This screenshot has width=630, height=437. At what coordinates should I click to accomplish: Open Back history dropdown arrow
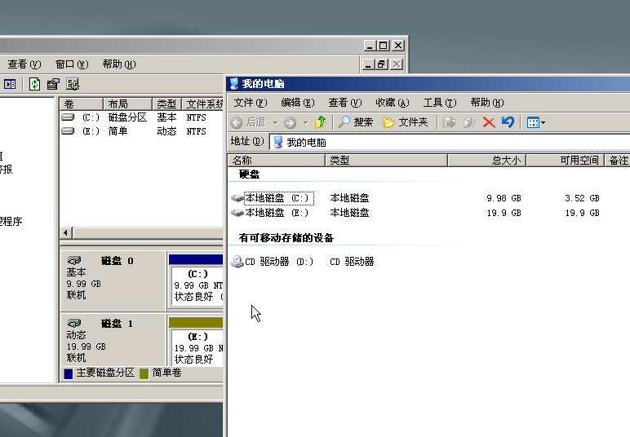click(x=275, y=122)
